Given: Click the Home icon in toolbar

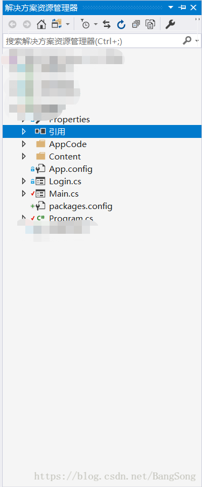Looking at the screenshot, I should [x=41, y=24].
